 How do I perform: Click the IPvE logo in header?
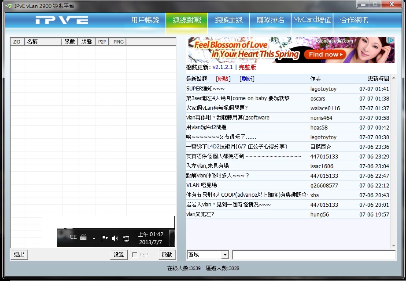pos(62,20)
